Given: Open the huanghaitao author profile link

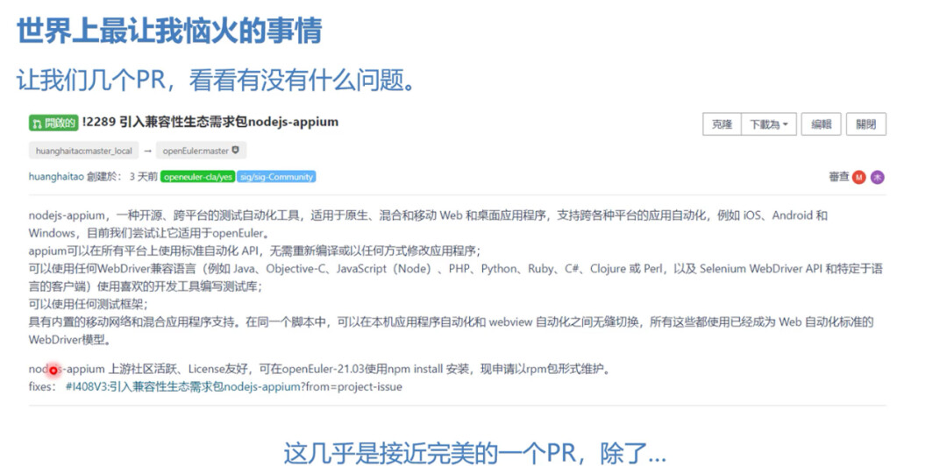Looking at the screenshot, I should [x=56, y=177].
